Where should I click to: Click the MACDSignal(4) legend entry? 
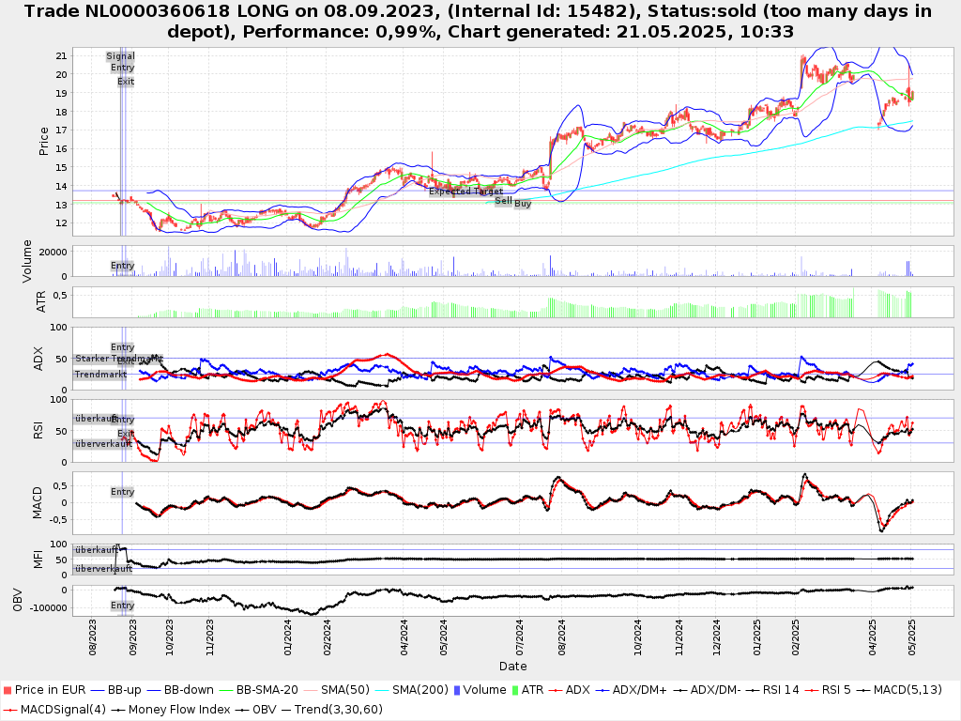pyautogui.click(x=56, y=709)
